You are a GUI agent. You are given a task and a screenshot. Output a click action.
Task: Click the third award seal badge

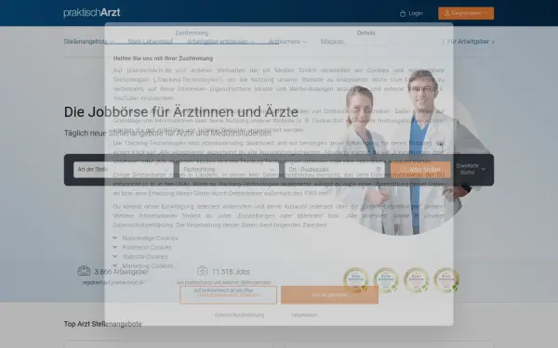(x=416, y=280)
